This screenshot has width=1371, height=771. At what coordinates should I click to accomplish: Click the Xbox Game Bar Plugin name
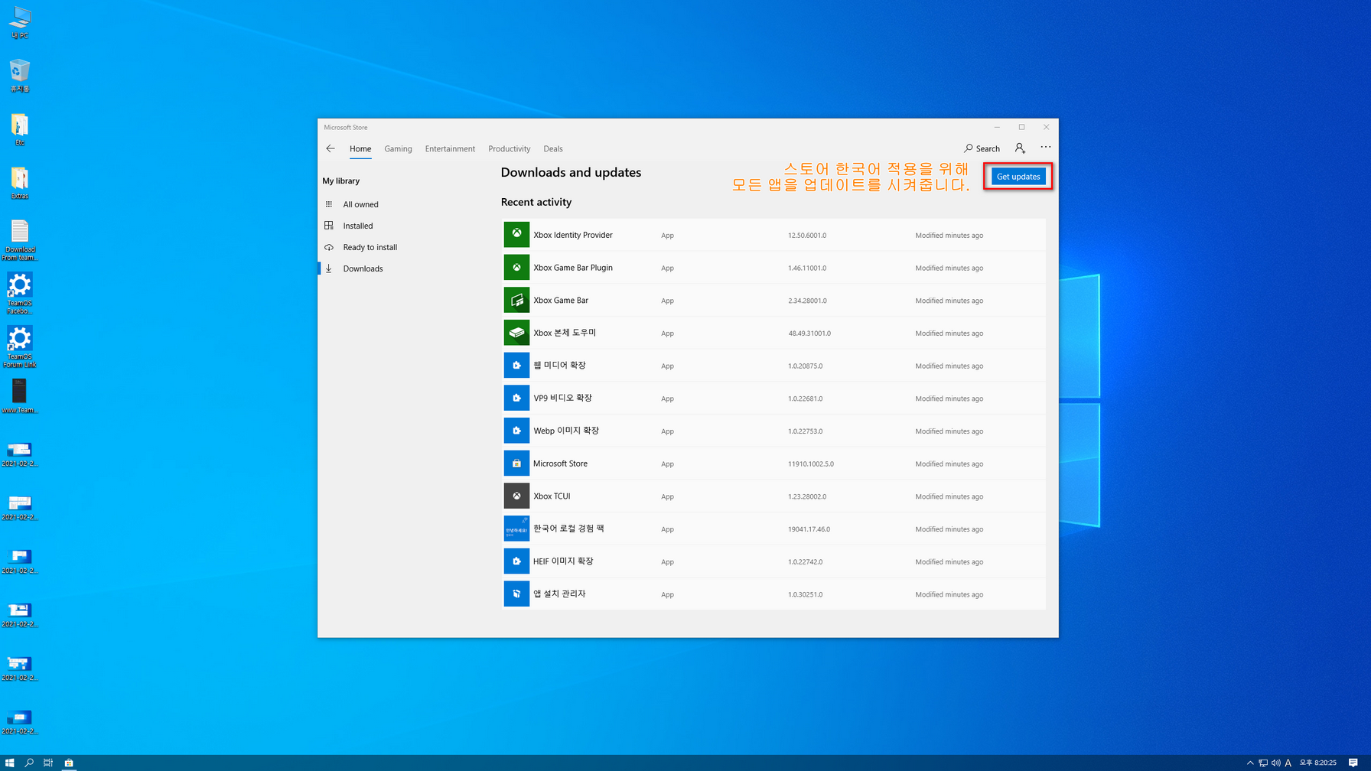point(573,268)
